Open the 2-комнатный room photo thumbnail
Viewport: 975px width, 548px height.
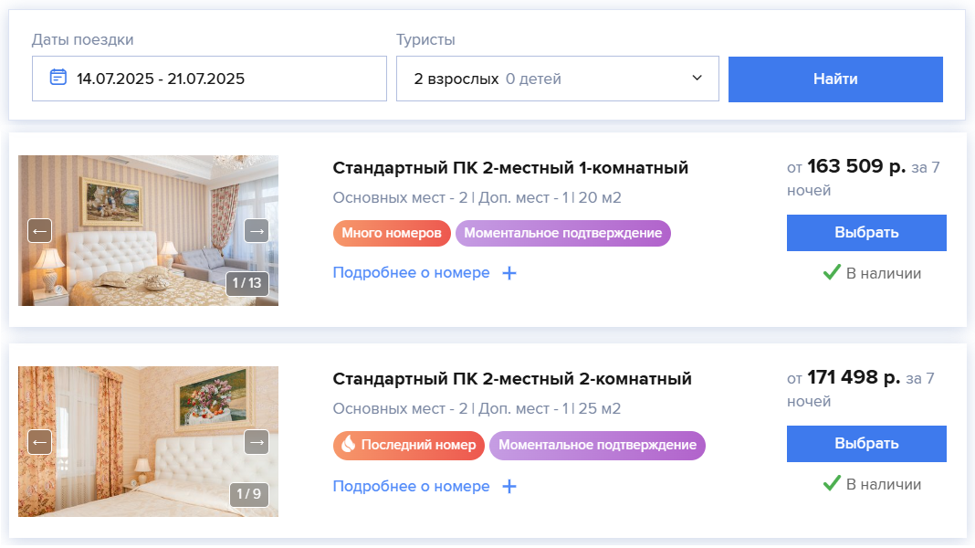(148, 442)
